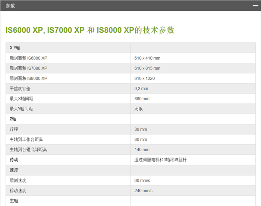Click the 移动速度 label

pos(18,190)
